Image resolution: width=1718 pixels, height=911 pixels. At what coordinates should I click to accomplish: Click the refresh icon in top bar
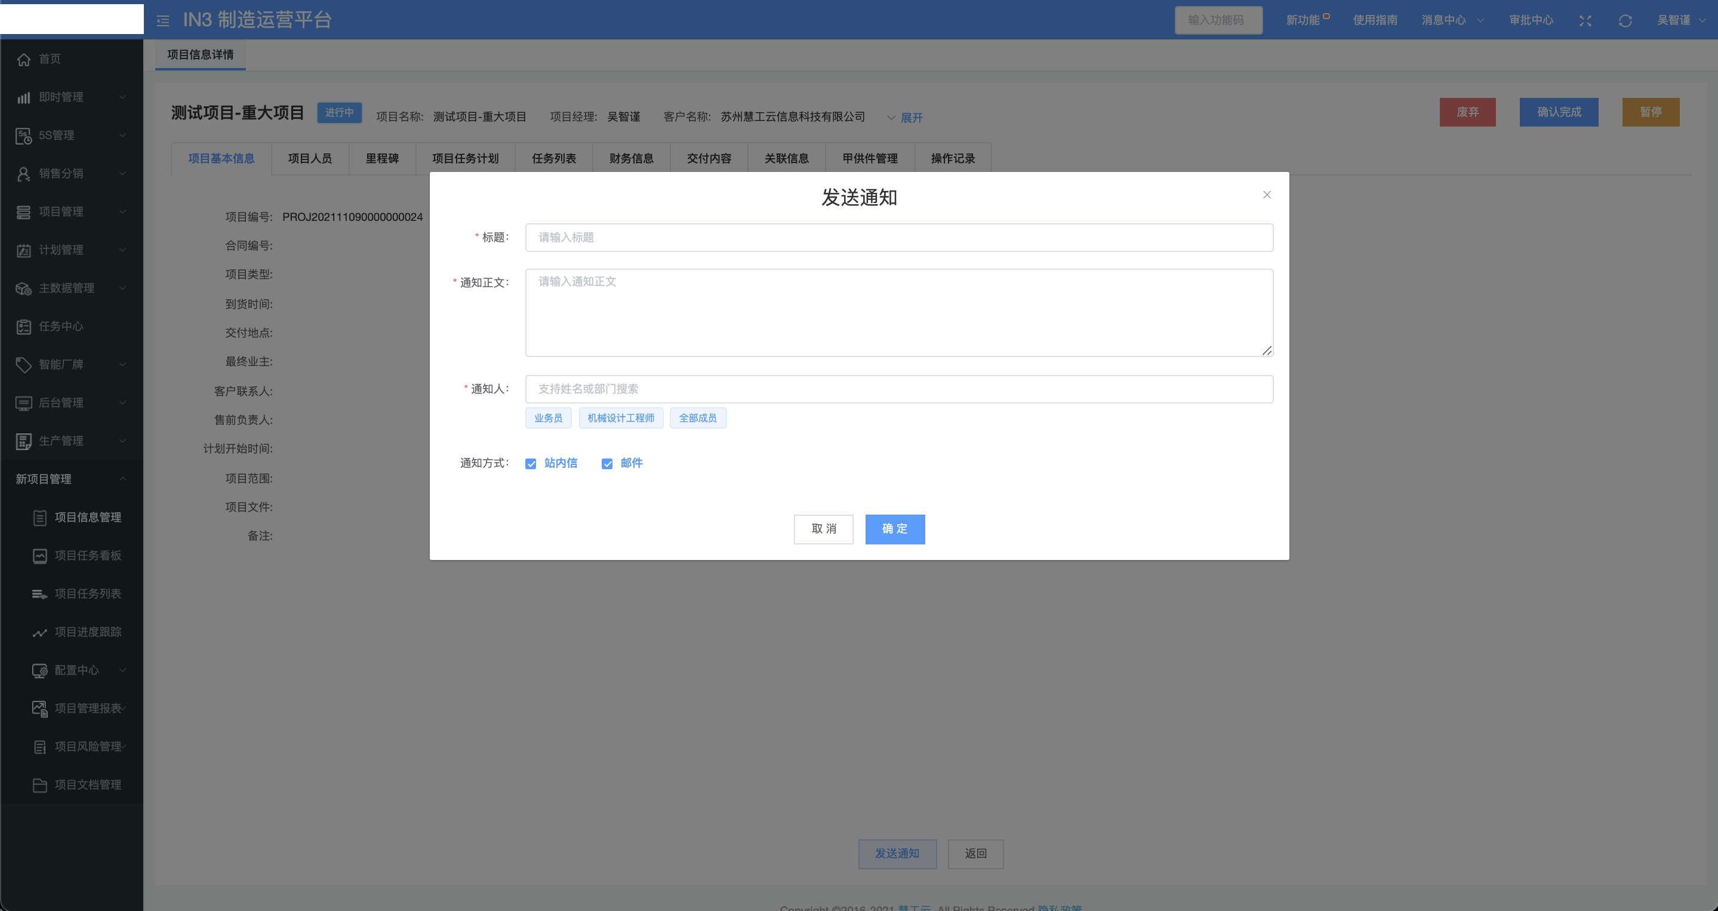[x=1625, y=21]
